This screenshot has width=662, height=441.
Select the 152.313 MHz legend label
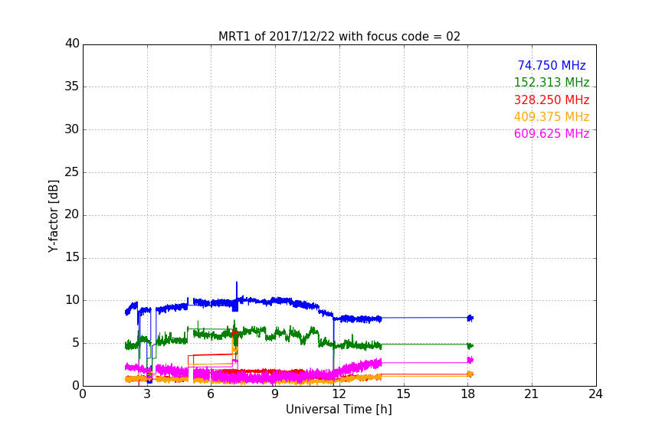click(x=552, y=82)
